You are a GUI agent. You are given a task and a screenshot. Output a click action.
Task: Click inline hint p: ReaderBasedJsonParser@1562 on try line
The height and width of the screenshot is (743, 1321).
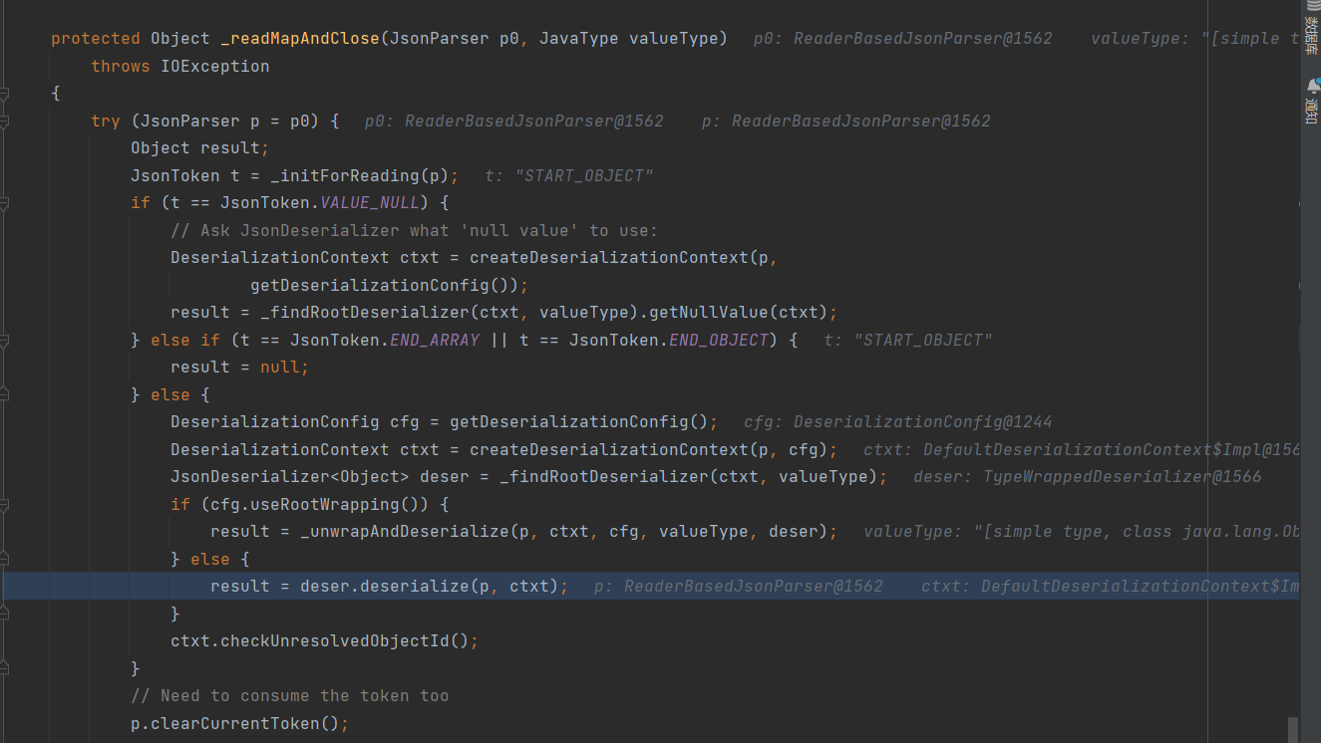click(846, 122)
